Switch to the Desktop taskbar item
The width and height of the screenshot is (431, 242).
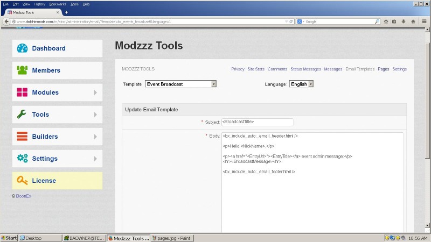point(40,238)
